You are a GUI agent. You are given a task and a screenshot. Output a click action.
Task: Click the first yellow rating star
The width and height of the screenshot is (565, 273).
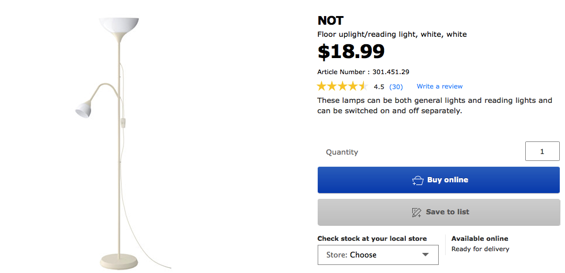pyautogui.click(x=322, y=87)
